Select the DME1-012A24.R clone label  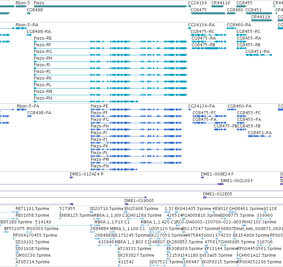point(87,174)
